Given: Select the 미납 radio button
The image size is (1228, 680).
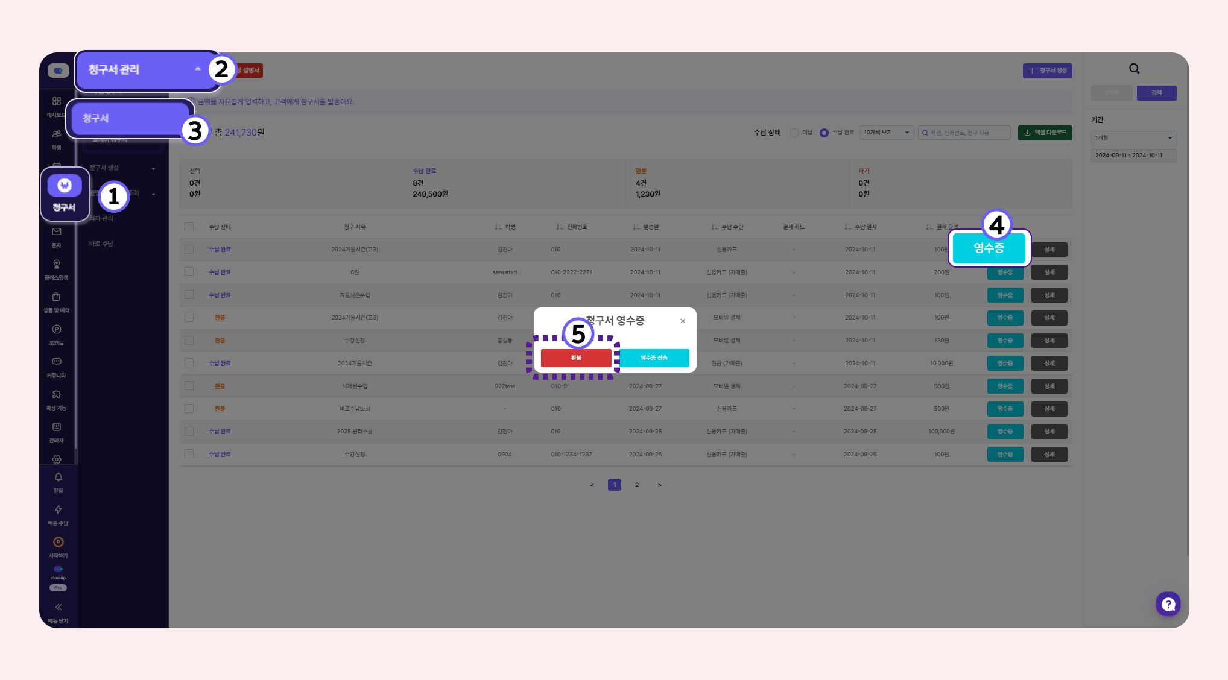Looking at the screenshot, I should click(794, 133).
